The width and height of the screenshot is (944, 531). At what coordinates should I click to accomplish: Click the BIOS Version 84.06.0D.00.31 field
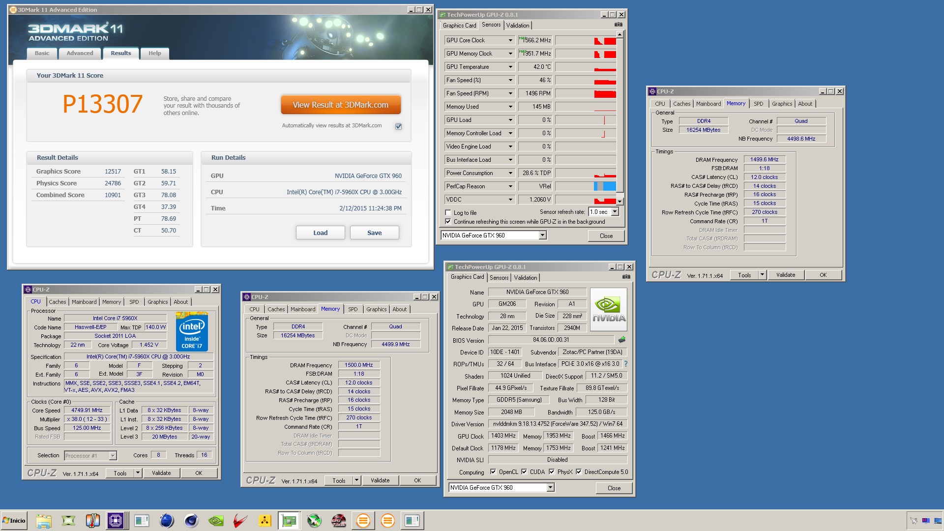click(551, 340)
